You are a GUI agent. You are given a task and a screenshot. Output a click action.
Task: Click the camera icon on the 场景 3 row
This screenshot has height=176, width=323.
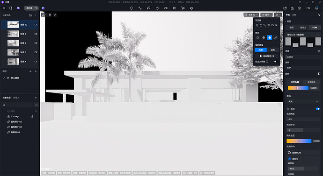36,52
